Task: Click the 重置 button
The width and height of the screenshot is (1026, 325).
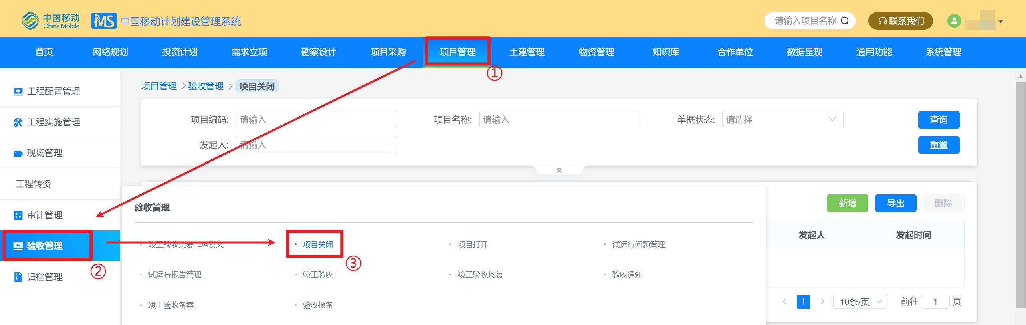Action: coord(939,145)
